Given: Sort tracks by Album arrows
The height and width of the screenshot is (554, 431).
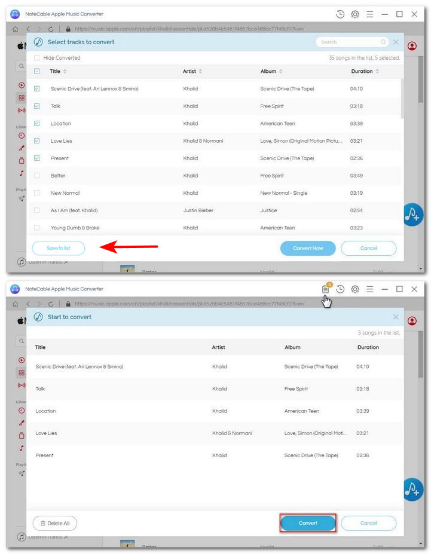Looking at the screenshot, I should tap(280, 71).
